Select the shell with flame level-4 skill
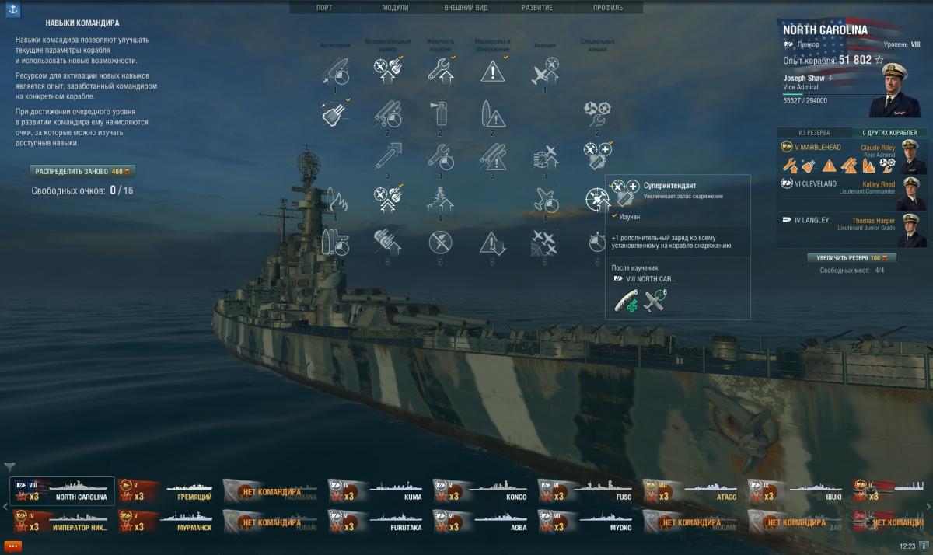The image size is (933, 555). (335, 201)
